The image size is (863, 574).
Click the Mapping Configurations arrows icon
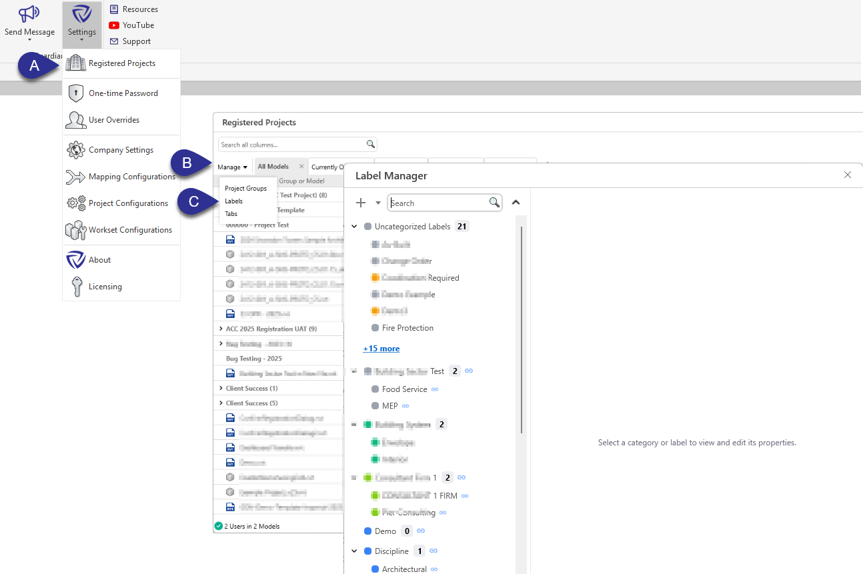76,176
